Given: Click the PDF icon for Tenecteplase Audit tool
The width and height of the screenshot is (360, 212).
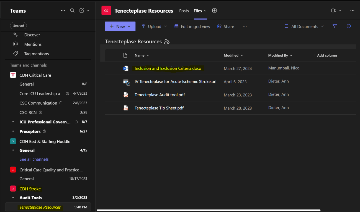Looking at the screenshot, I should (x=126, y=95).
